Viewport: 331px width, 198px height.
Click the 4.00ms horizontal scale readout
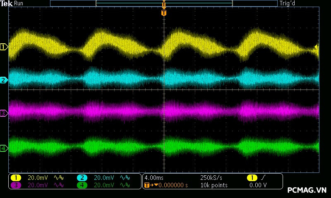click(x=154, y=178)
